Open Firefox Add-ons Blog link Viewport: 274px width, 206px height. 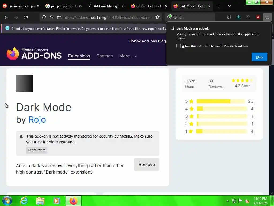tap(147, 41)
